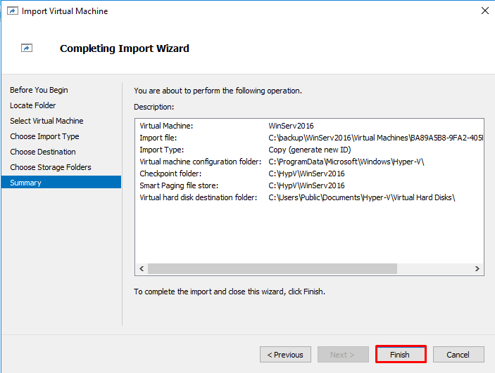Viewport: 495px width, 373px height.
Task: Click the horizontal scrollbar thumb in description
Action: click(x=272, y=269)
